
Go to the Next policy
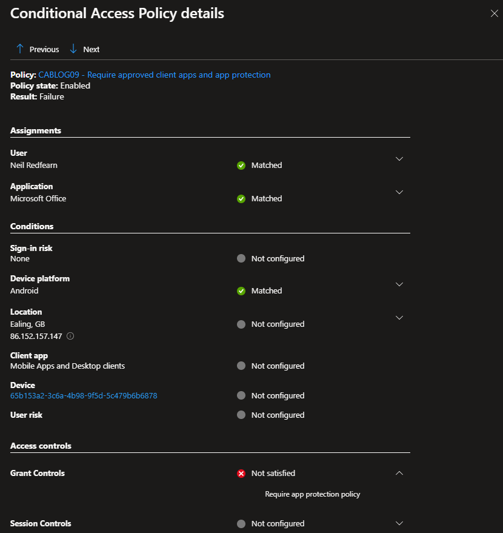tap(91, 49)
